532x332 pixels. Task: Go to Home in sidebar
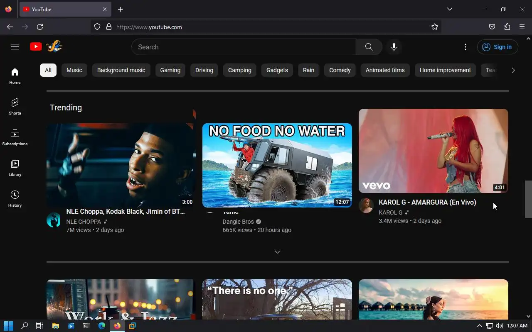[x=15, y=76]
